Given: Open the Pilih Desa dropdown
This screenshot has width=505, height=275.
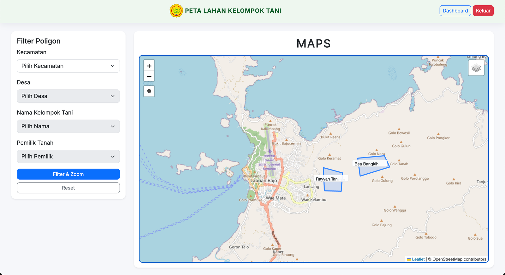Looking at the screenshot, I should pyautogui.click(x=68, y=96).
